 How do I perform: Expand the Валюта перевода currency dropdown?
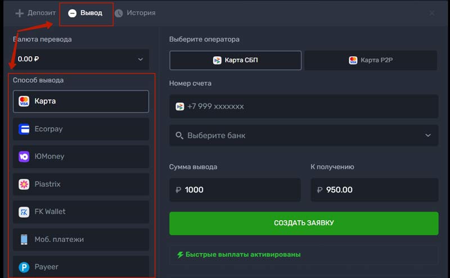pos(81,59)
